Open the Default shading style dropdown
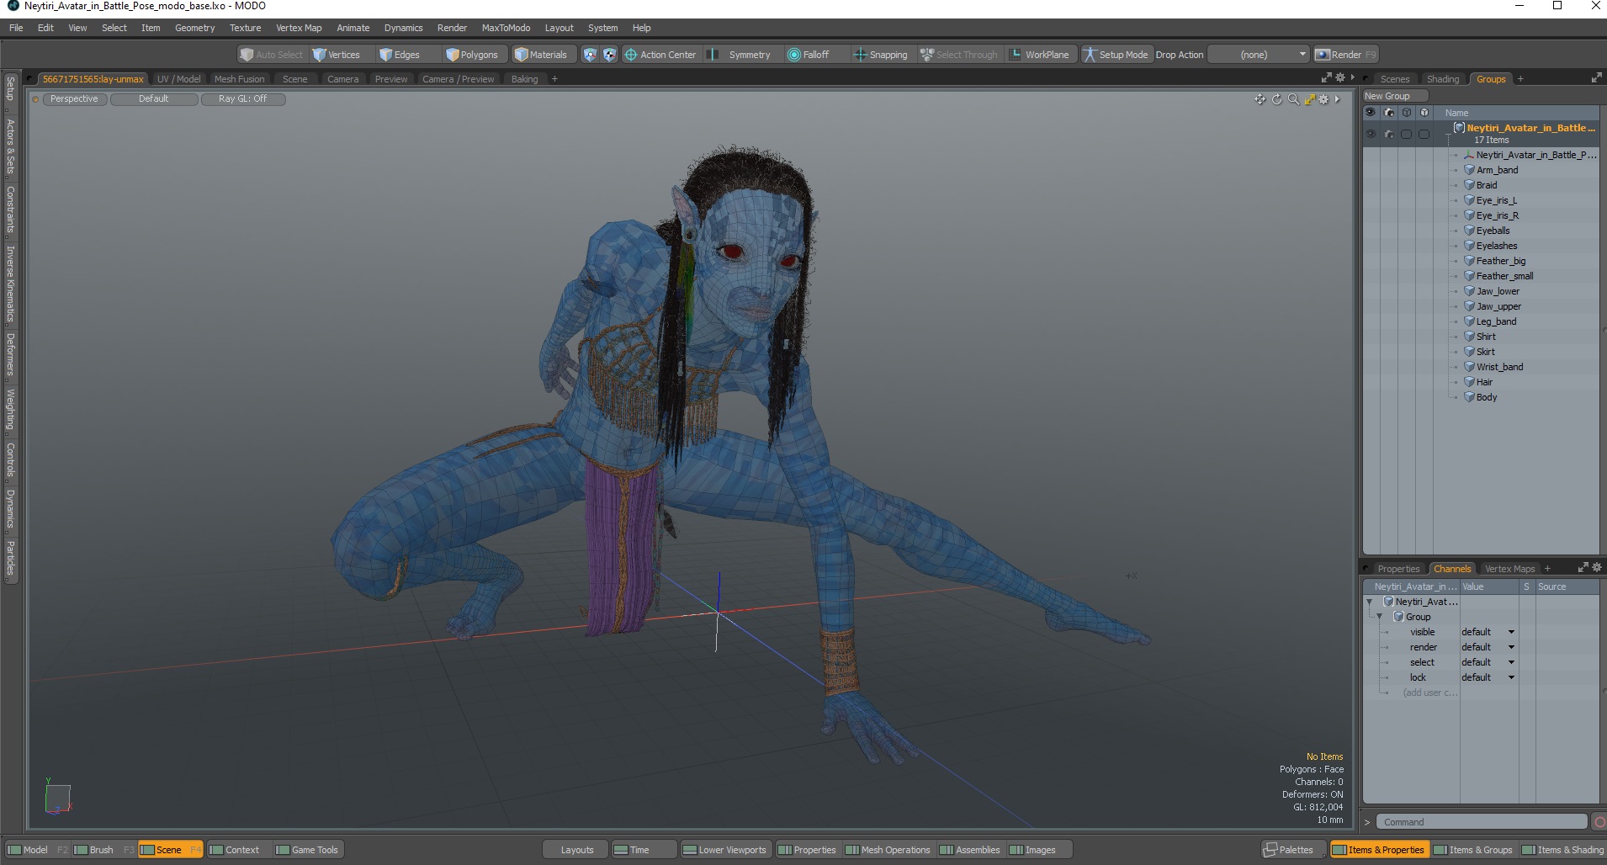This screenshot has width=1607, height=865. tap(154, 99)
